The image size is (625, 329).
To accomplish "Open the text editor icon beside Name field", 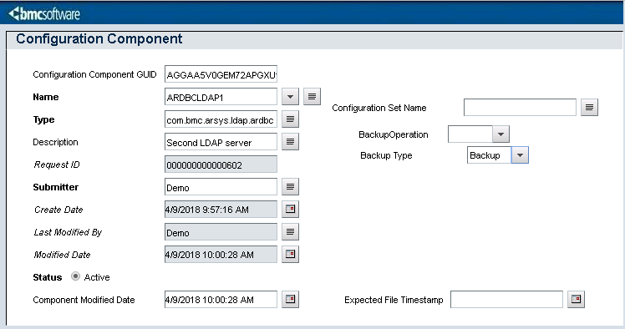I will [312, 97].
